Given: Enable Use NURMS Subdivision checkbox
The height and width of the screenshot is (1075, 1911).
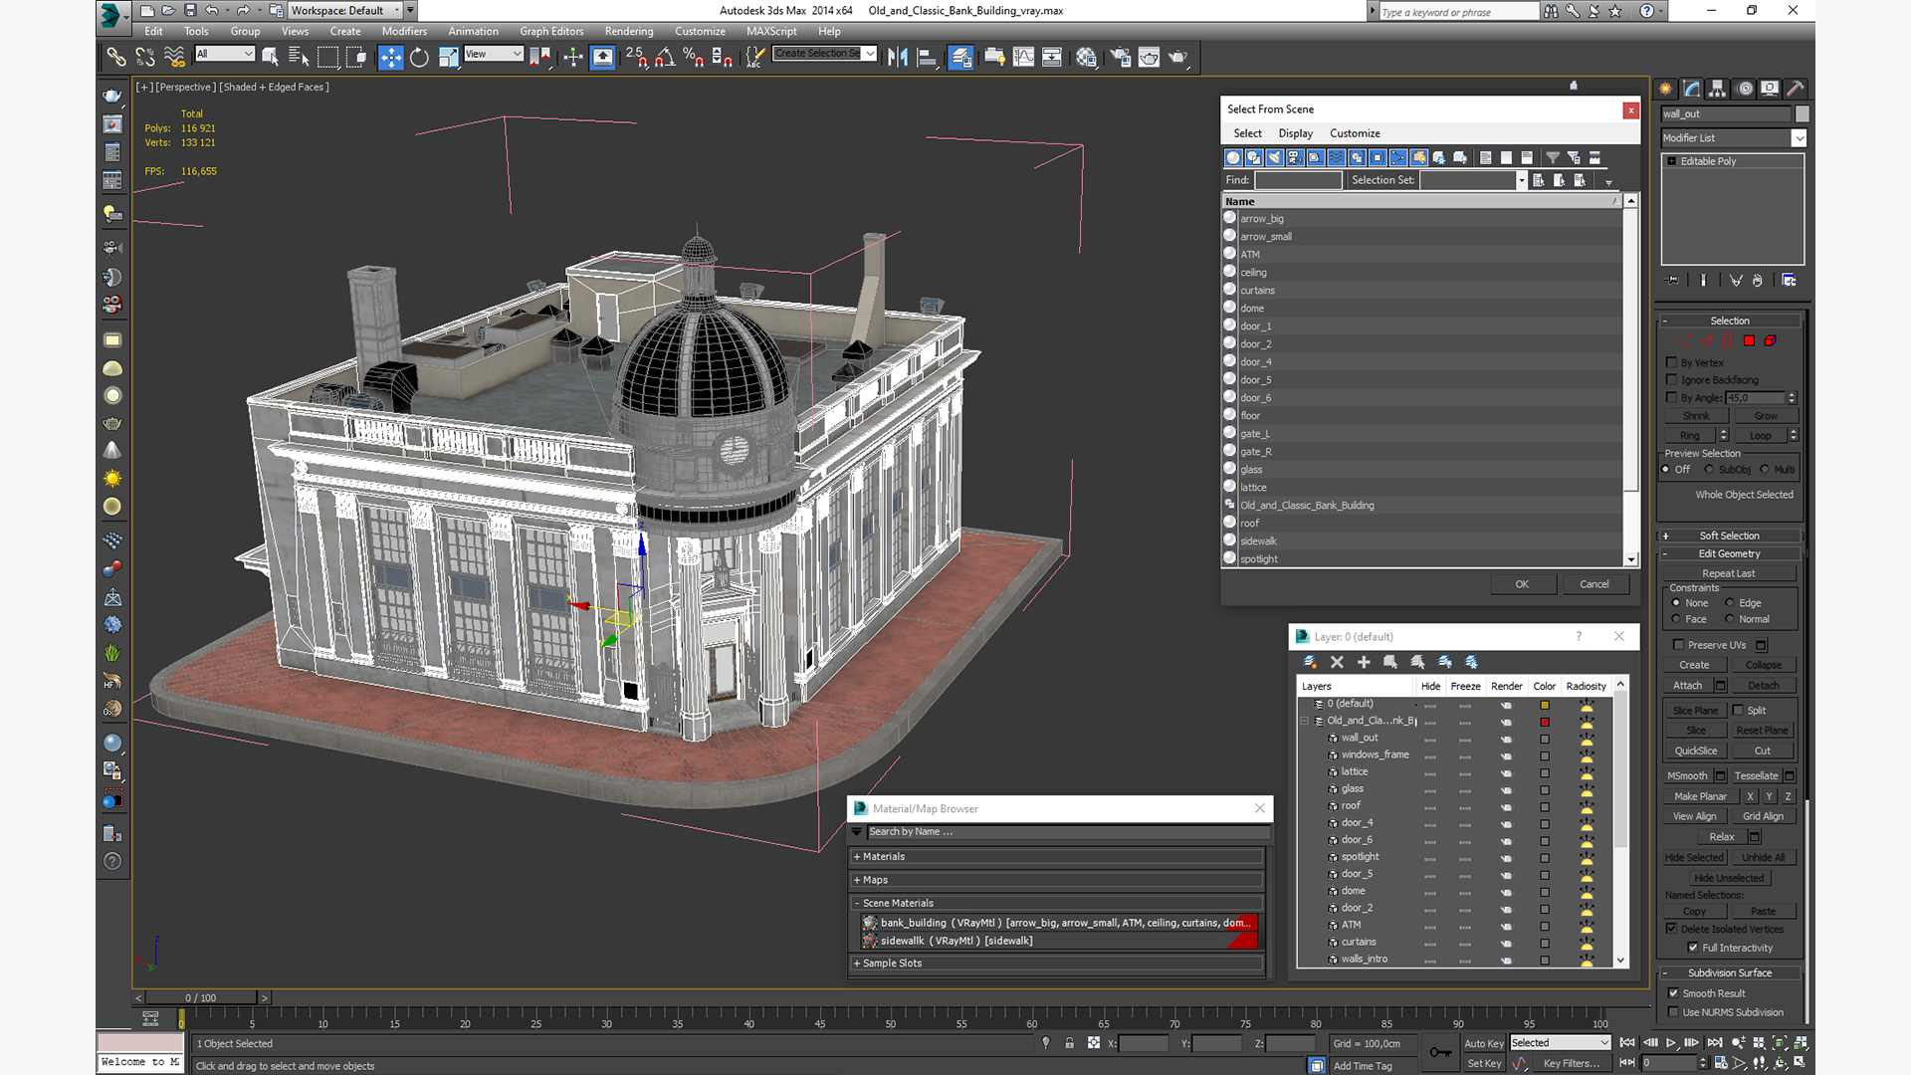Looking at the screenshot, I should 1673,1012.
